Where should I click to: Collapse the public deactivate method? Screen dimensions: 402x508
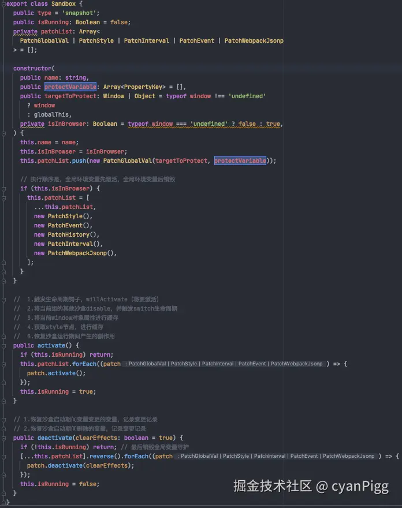click(x=3, y=438)
